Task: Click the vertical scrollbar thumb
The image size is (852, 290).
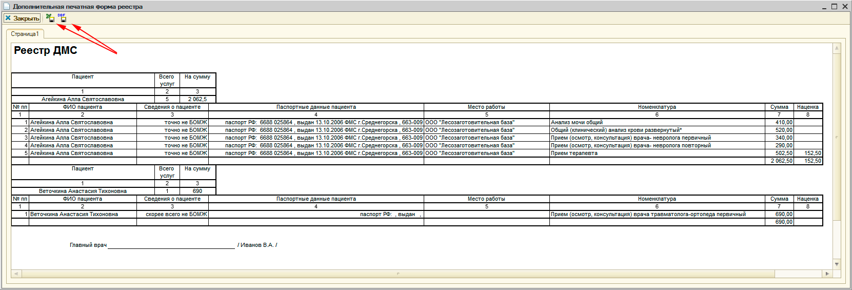Action: click(837, 137)
